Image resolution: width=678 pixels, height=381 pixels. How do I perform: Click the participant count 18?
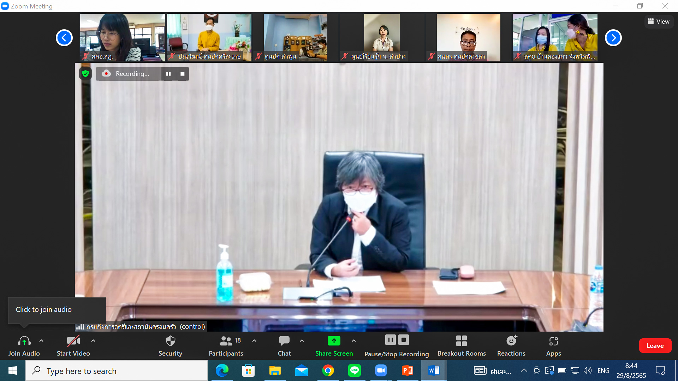(238, 341)
